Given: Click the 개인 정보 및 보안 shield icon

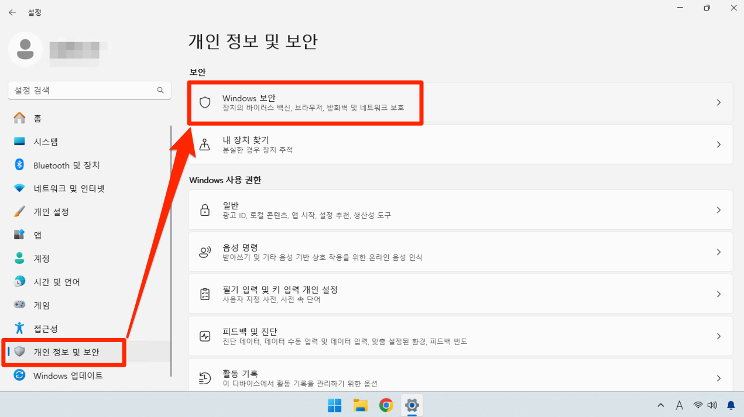Looking at the screenshot, I should pos(19,352).
